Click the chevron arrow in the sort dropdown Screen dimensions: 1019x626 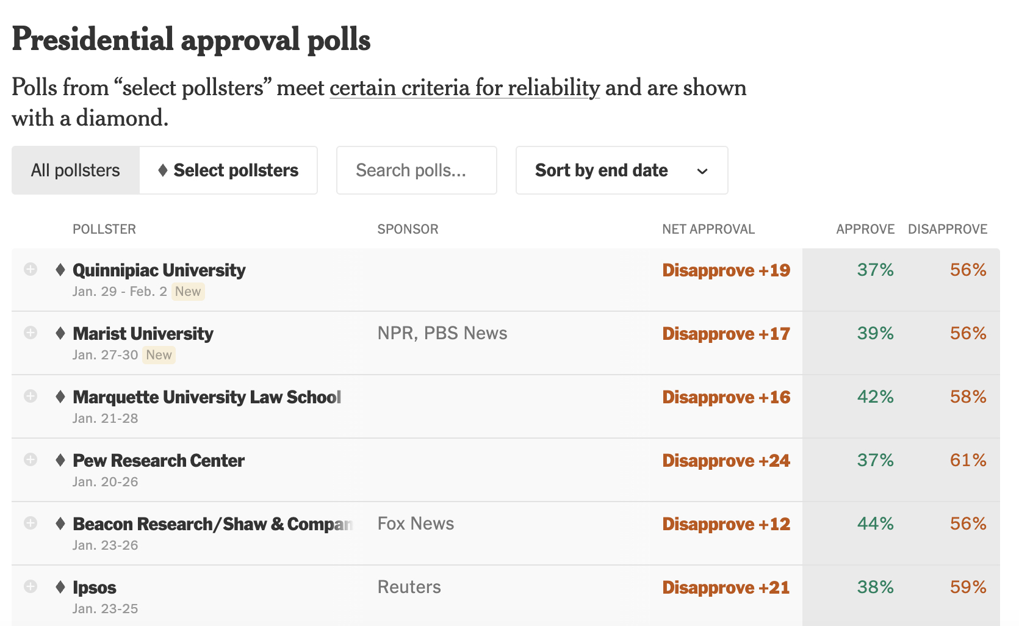(x=702, y=171)
